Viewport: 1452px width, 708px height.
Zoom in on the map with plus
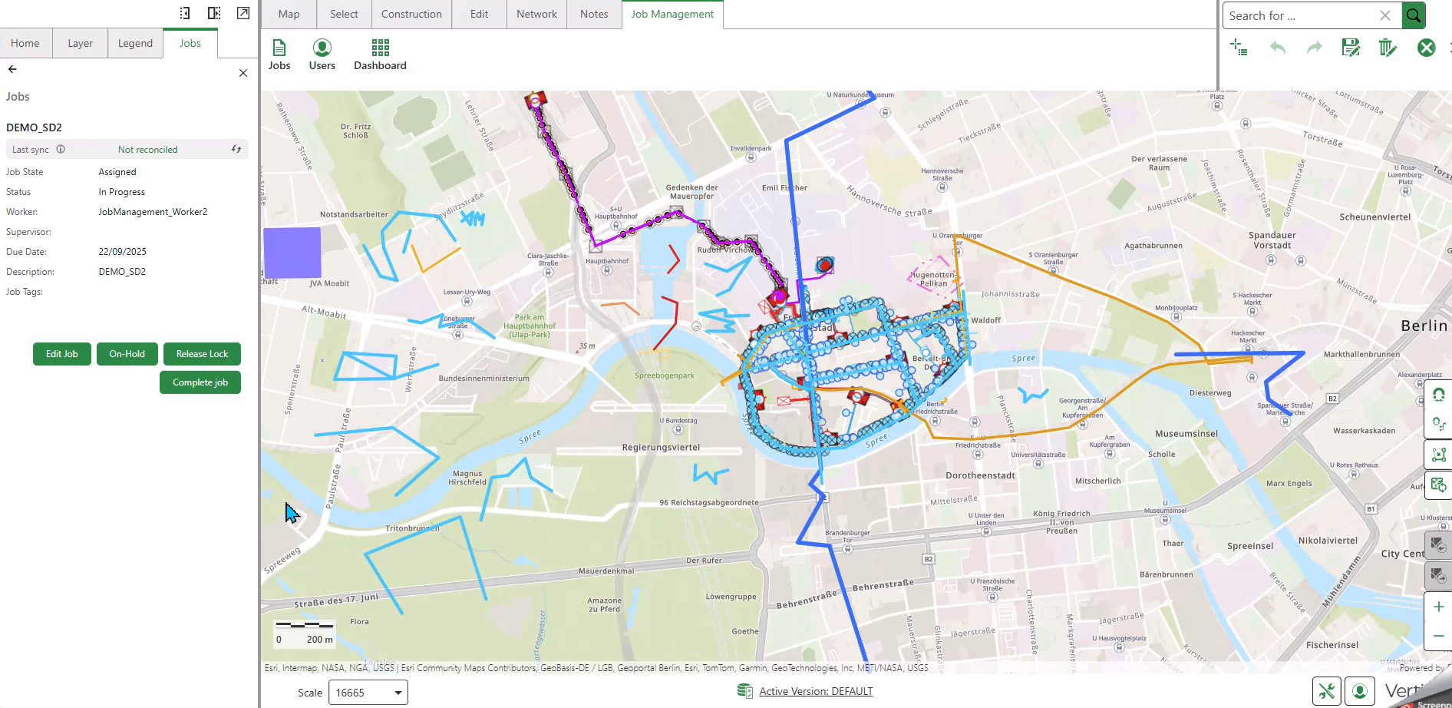click(1438, 607)
